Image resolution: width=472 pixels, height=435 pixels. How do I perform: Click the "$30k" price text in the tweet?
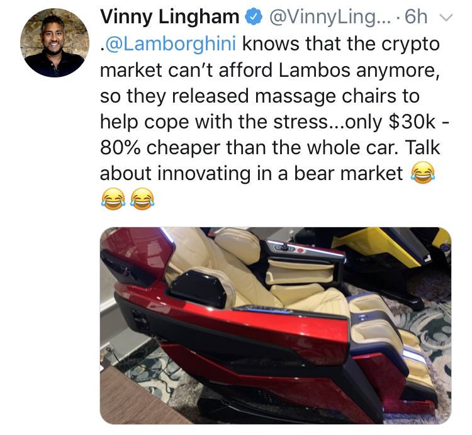(412, 122)
